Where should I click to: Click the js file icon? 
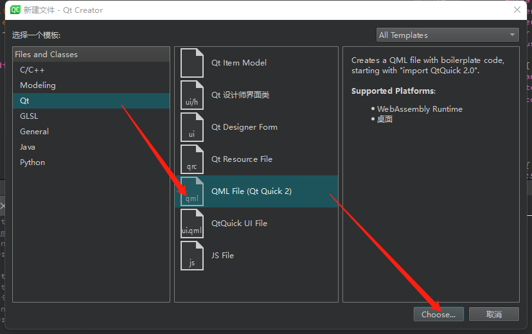[x=192, y=256]
